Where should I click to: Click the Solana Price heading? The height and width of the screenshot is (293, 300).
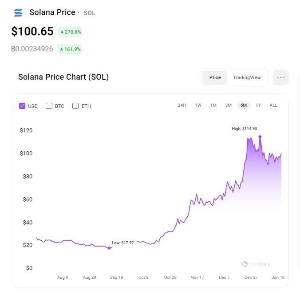[x=52, y=12]
